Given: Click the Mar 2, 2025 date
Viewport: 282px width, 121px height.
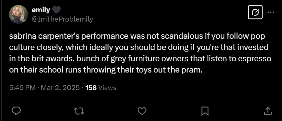Looking at the screenshot, I should coord(60,88).
